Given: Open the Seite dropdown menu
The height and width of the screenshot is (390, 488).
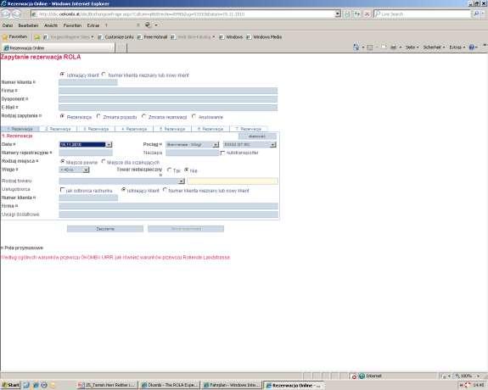Looking at the screenshot, I should pyautogui.click(x=412, y=47).
